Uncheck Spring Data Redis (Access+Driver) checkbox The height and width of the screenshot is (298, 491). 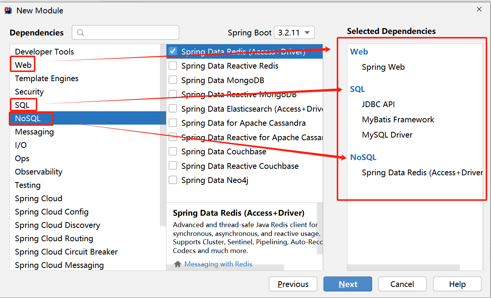pos(173,51)
